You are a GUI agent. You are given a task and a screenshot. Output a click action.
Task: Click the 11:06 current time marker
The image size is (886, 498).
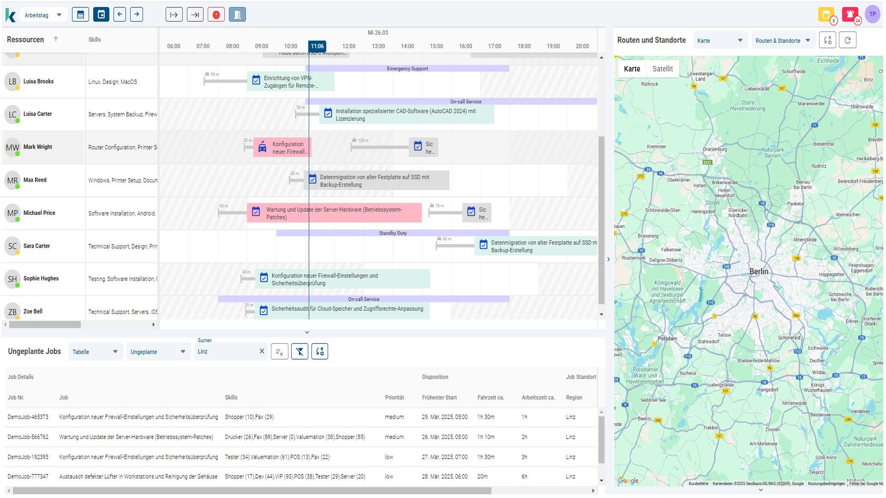coord(317,46)
